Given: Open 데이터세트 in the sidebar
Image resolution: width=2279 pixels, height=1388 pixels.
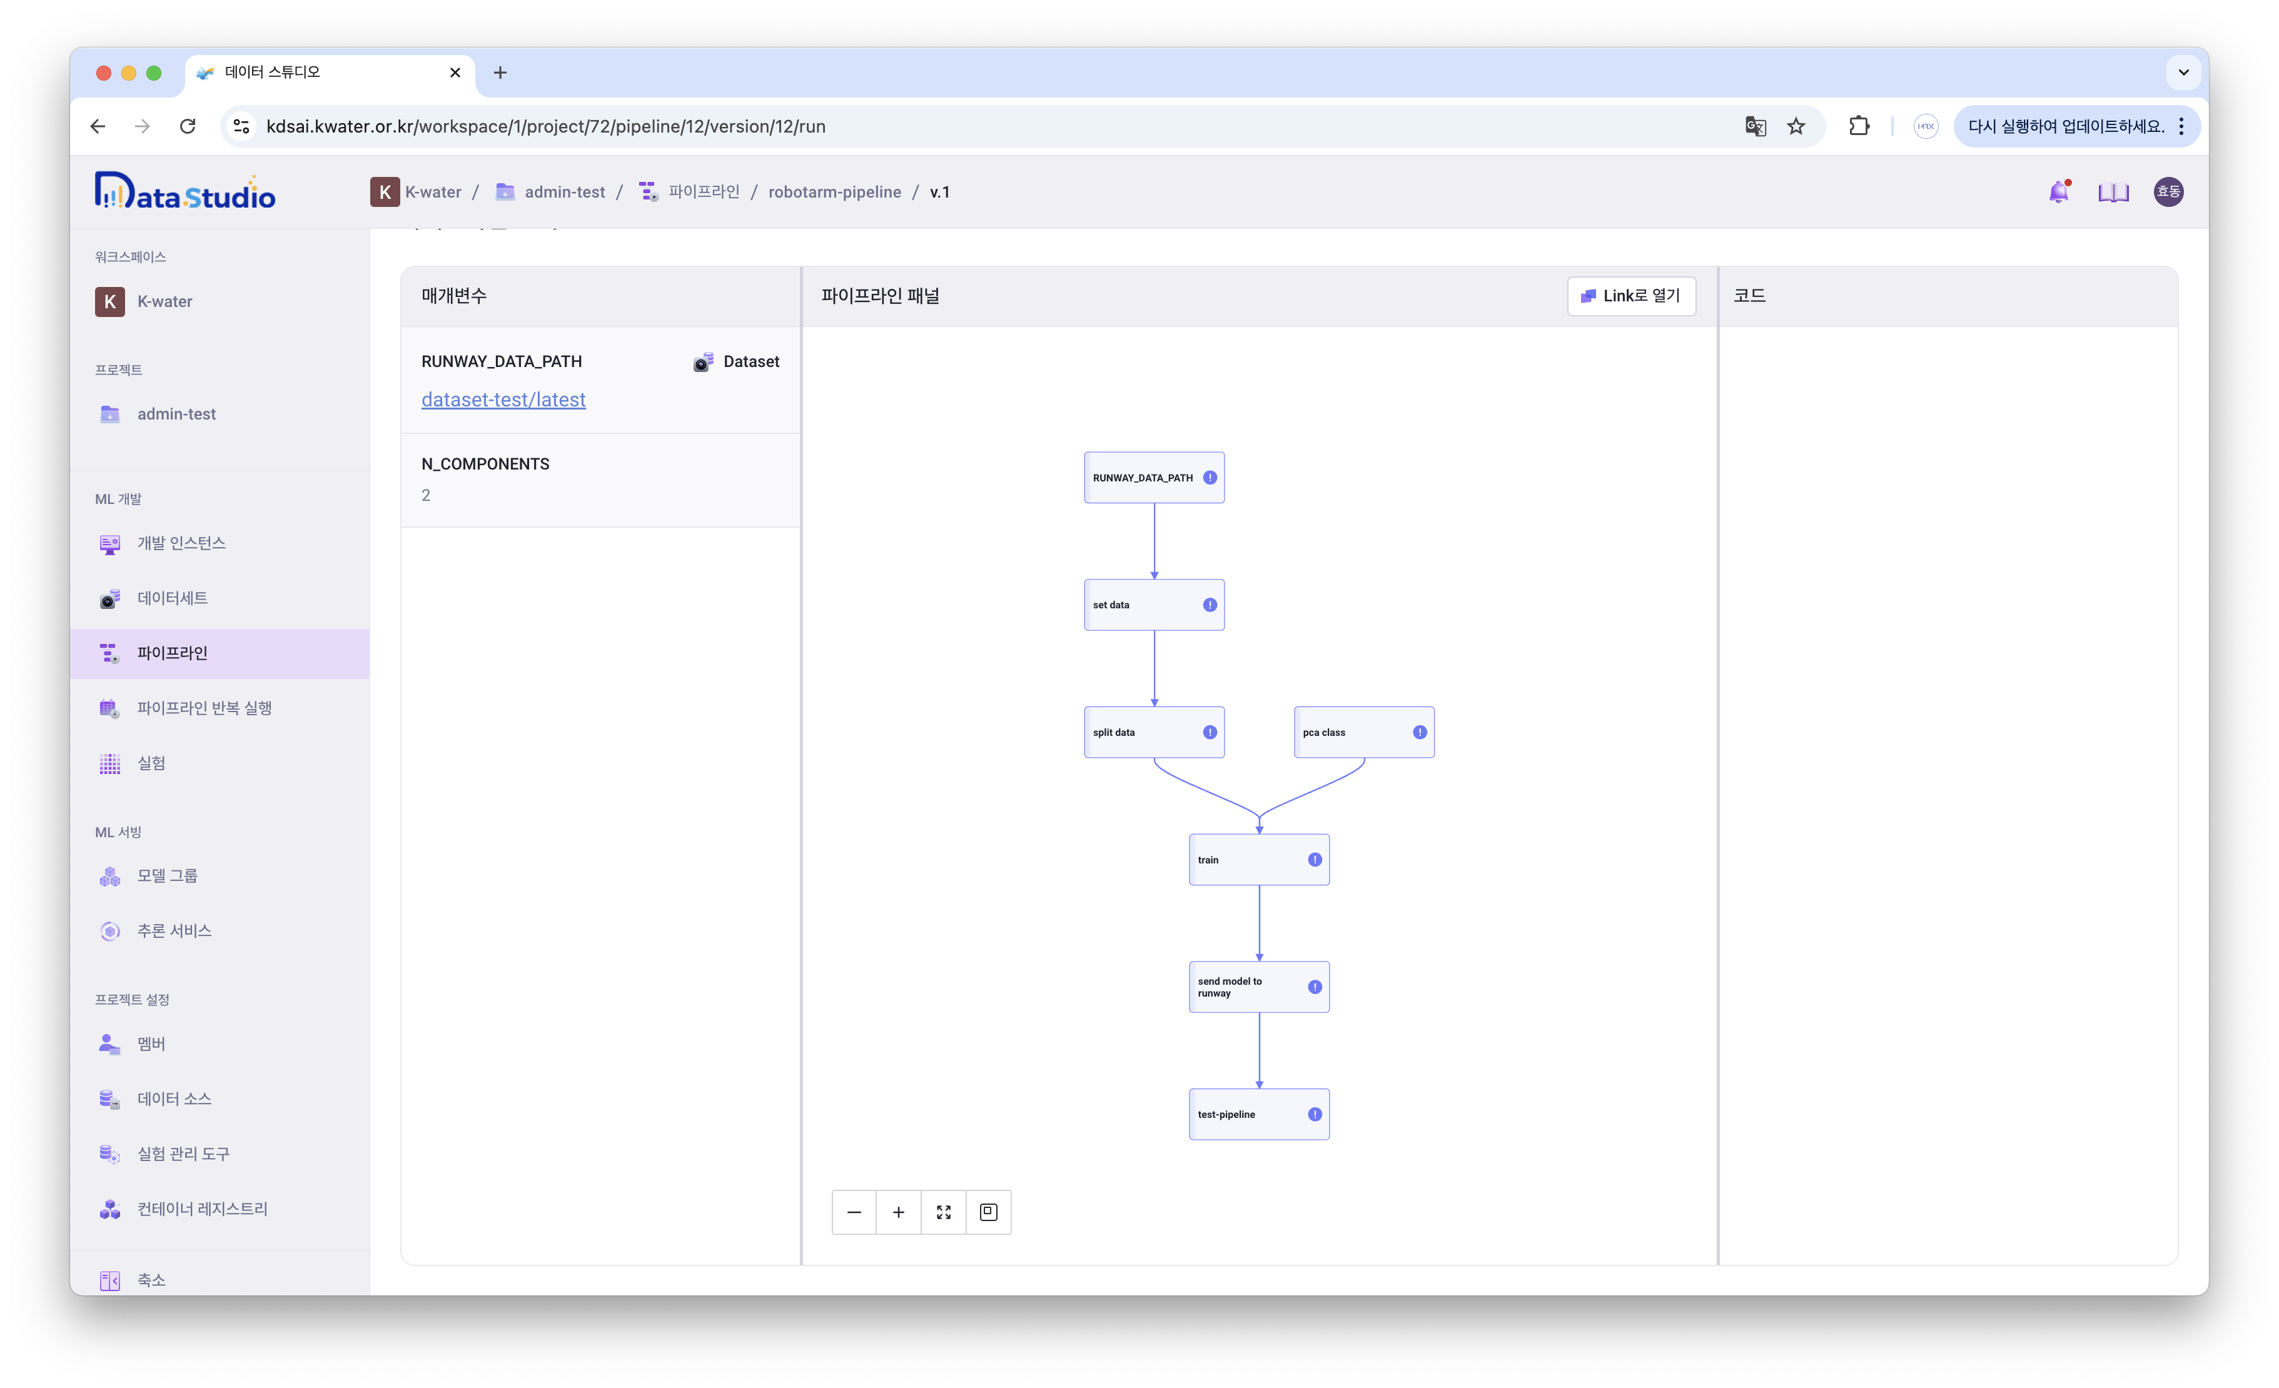Looking at the screenshot, I should (172, 598).
